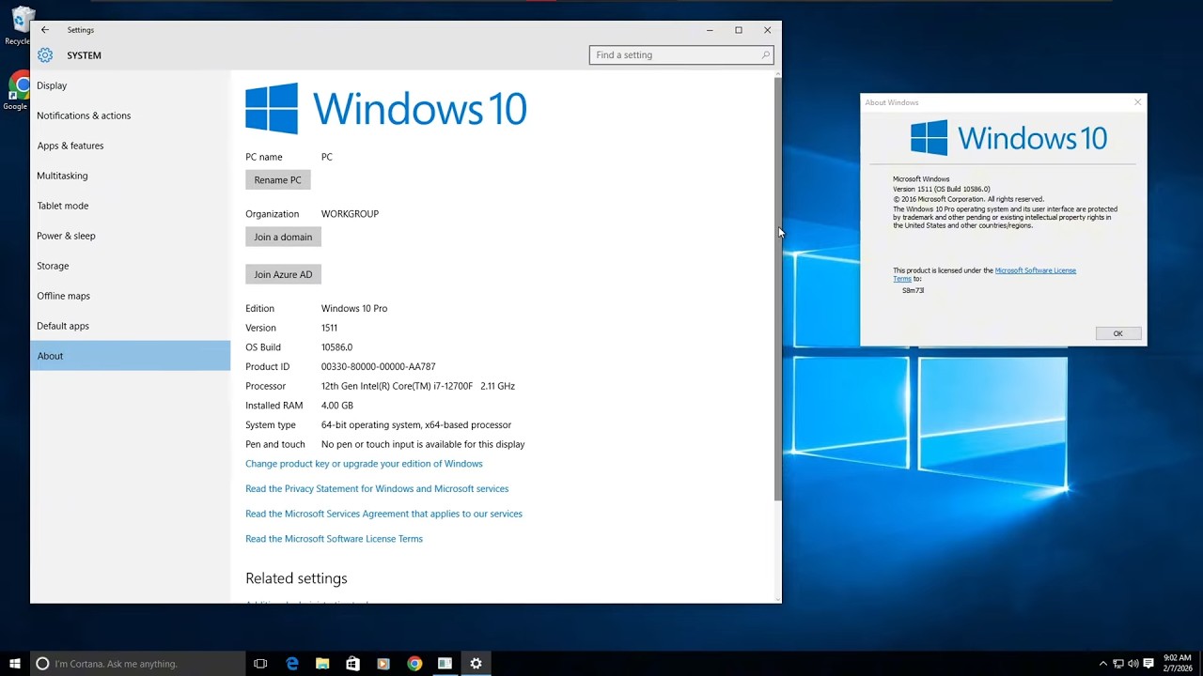Open the network icon in system tray

(1118, 664)
